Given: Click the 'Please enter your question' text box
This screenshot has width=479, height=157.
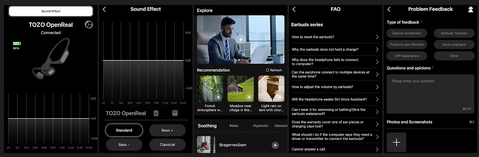Looking at the screenshot, I should coord(431,94).
